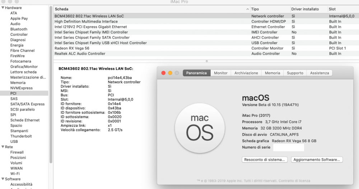Open Memoria in the sidebar
This screenshot has height=189, width=359.
click(x=18, y=83)
